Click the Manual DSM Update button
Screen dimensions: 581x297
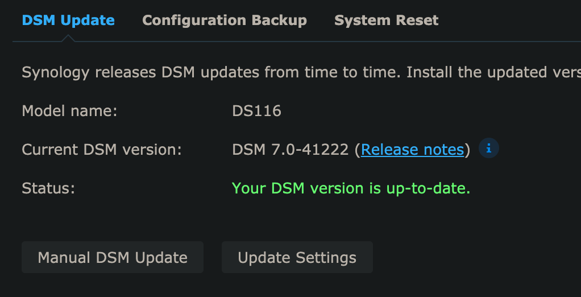[113, 257]
